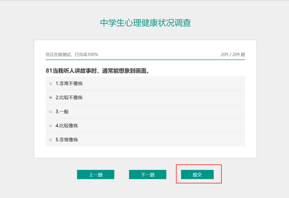Select the radio button for 4.比较像我

[51, 125]
